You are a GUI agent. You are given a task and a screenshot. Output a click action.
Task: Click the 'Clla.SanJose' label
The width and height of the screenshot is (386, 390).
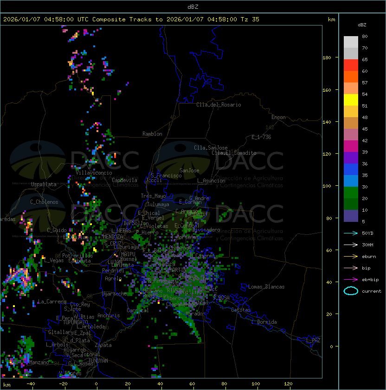click(211, 148)
